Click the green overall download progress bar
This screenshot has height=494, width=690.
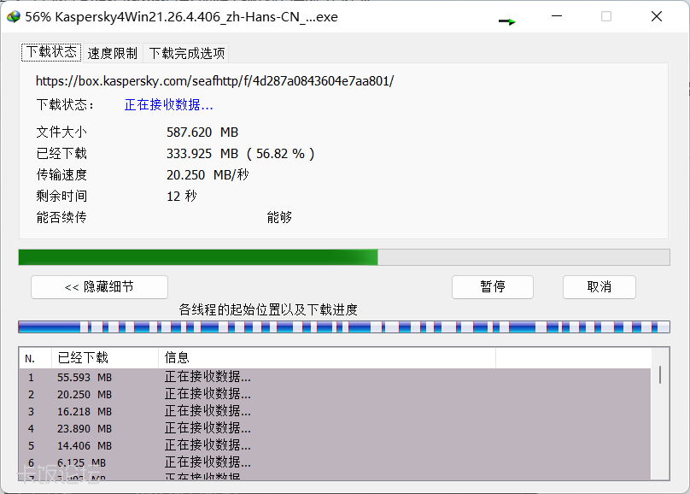tap(344, 257)
